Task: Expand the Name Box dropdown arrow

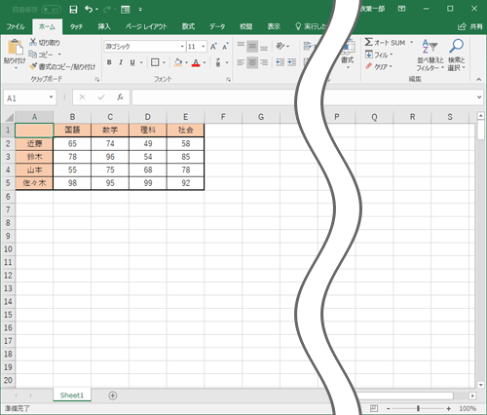Action: (x=51, y=97)
